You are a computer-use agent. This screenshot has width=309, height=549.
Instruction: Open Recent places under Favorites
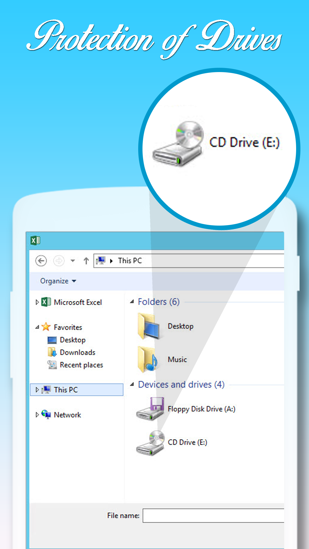[x=81, y=365]
